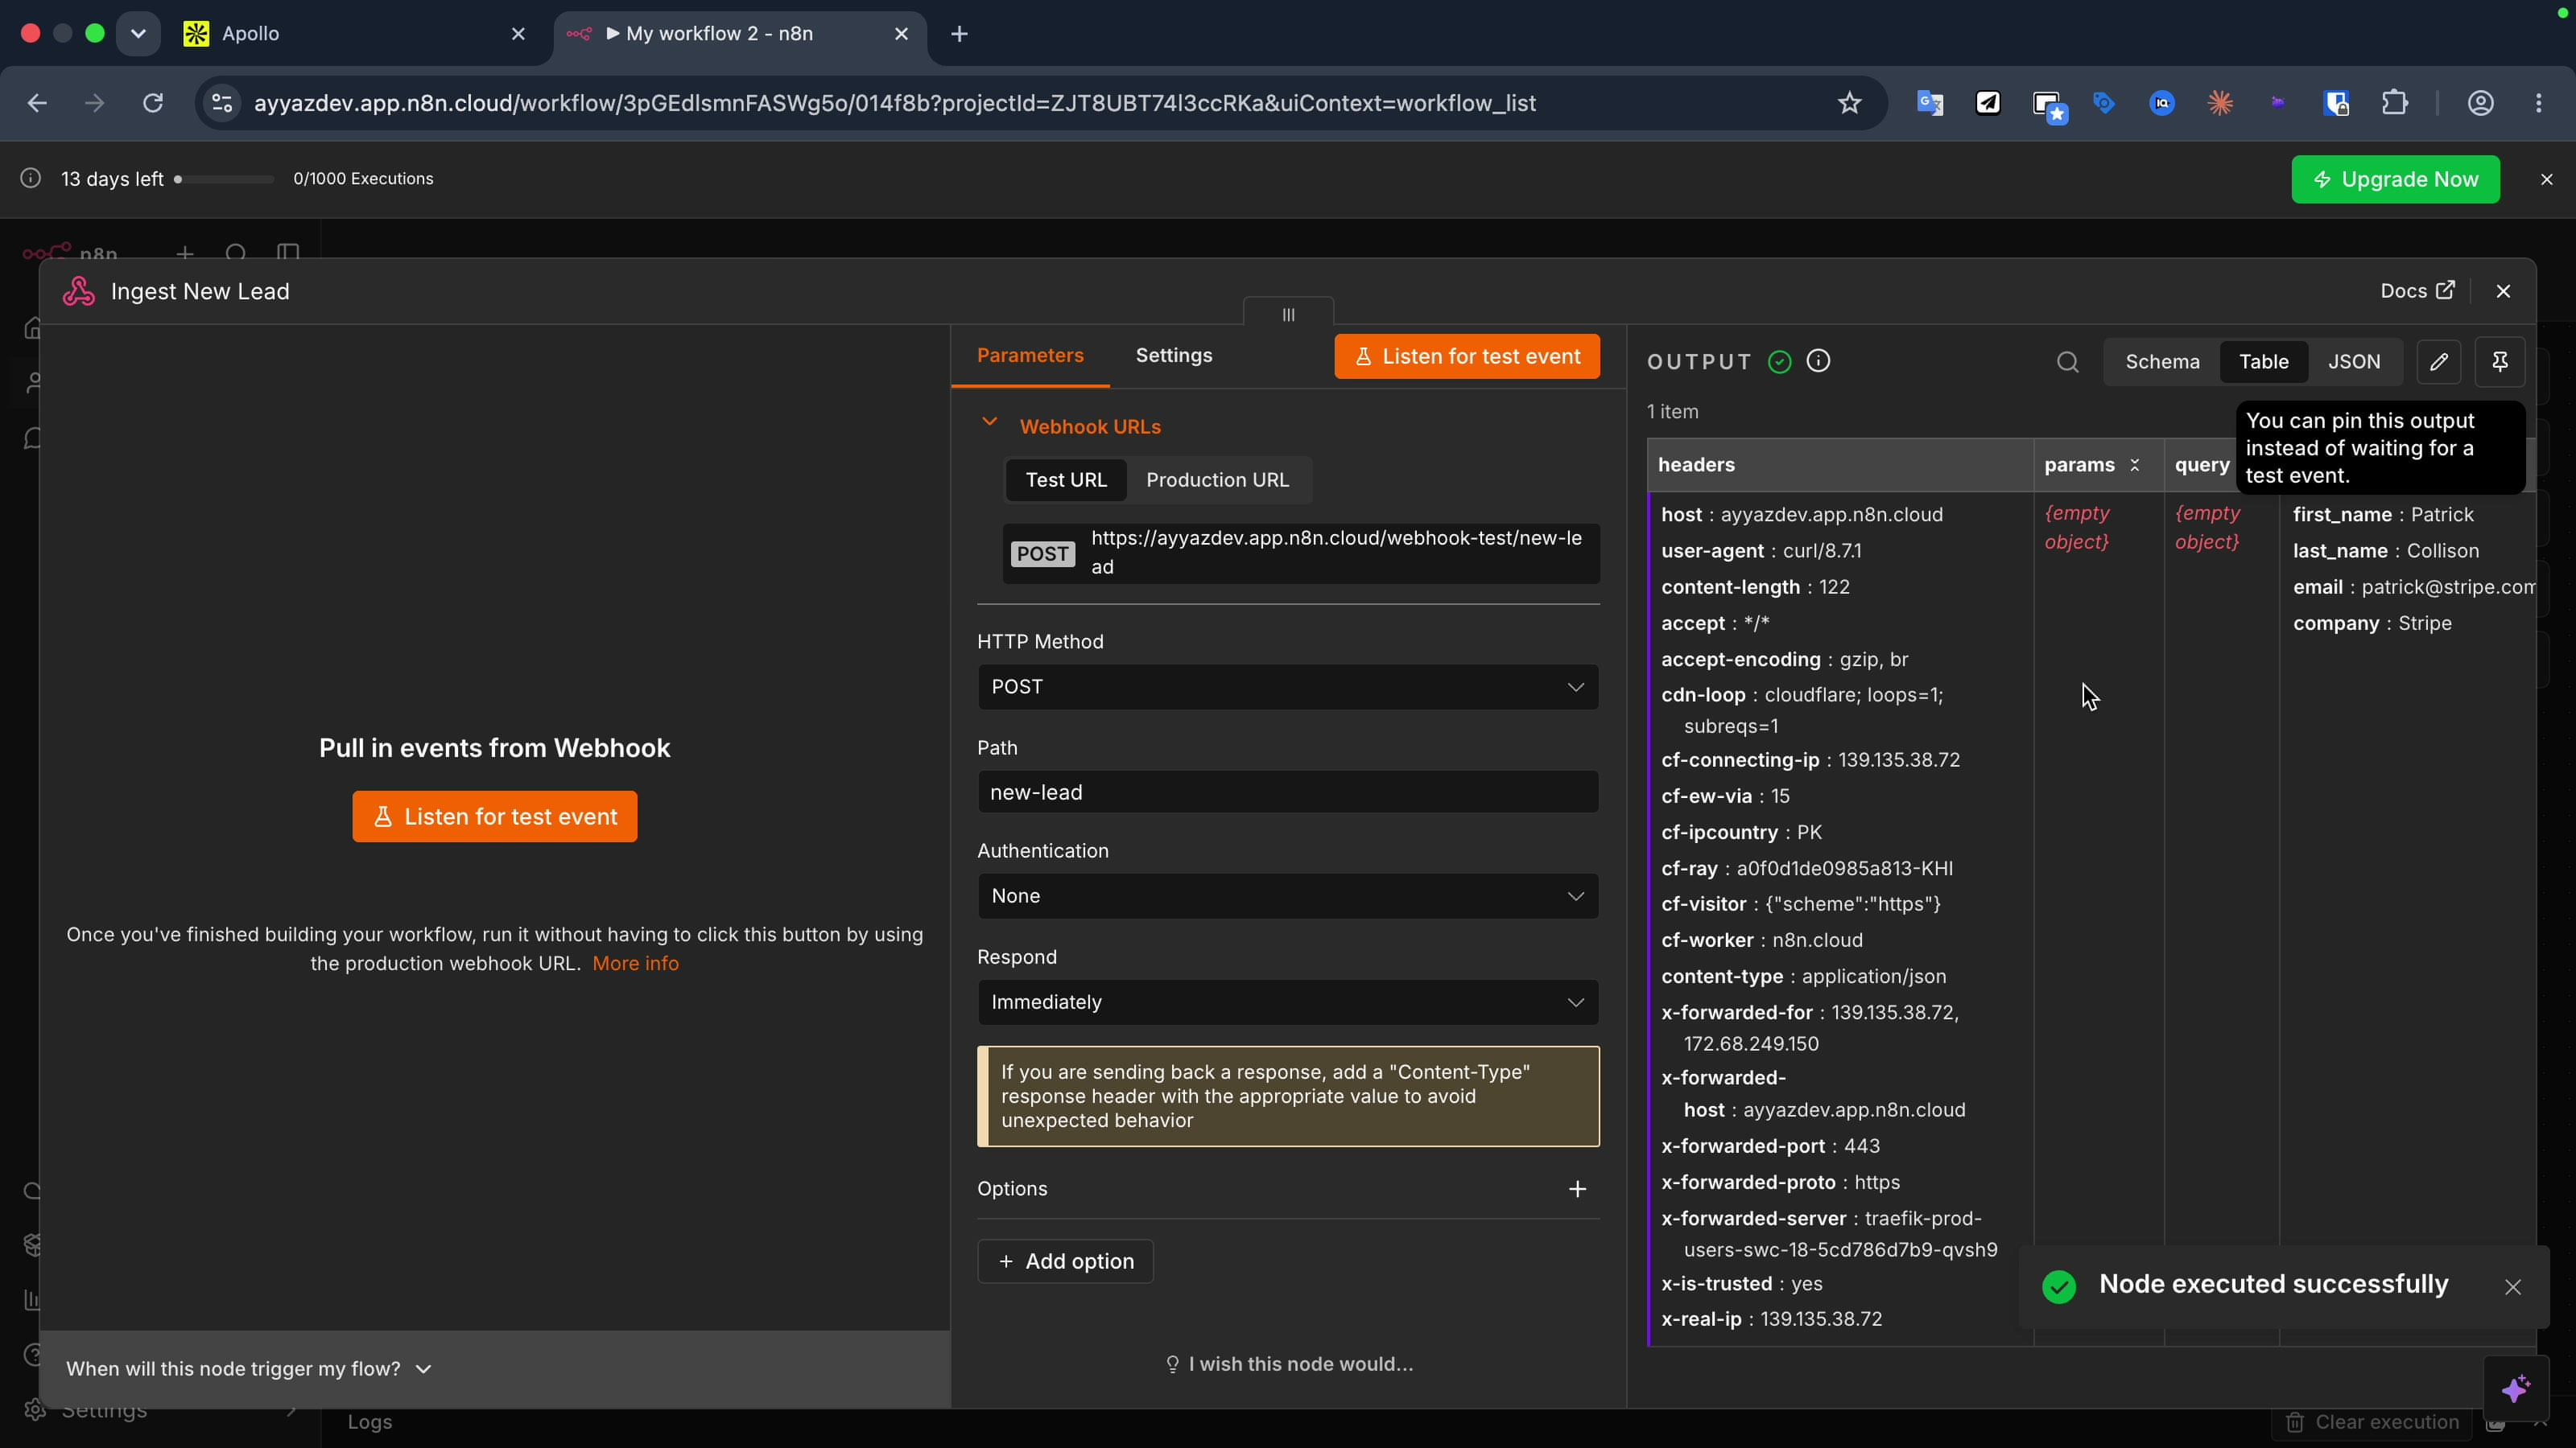
Task: Click the panel drag handle above Parameters
Action: (1288, 314)
